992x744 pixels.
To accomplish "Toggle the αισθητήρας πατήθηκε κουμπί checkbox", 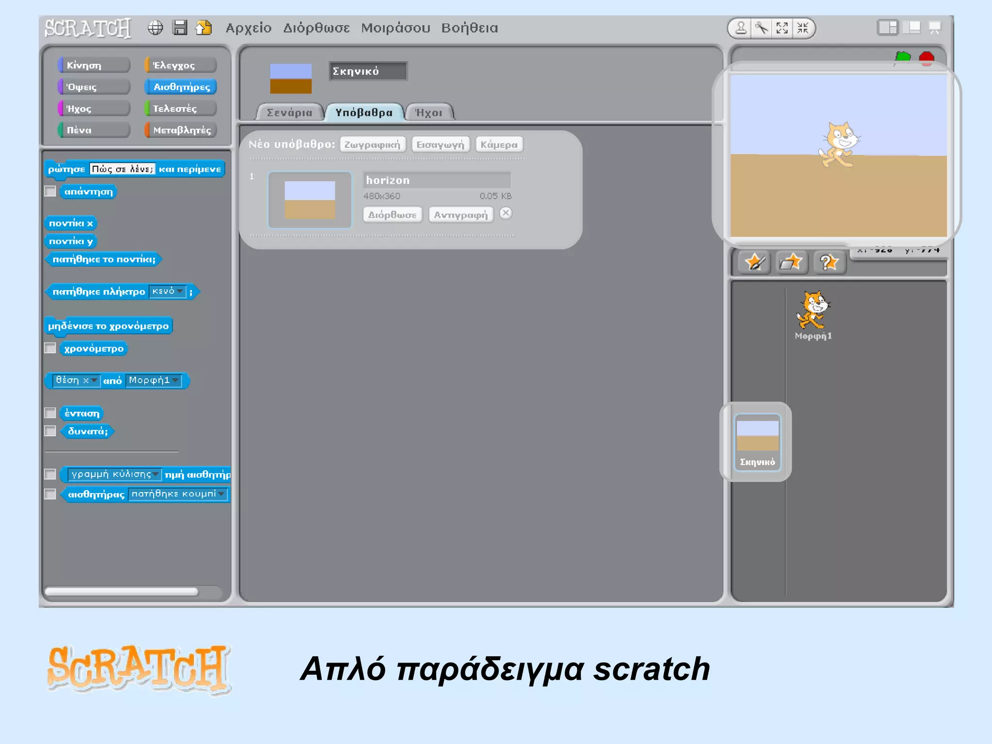I will click(x=50, y=494).
